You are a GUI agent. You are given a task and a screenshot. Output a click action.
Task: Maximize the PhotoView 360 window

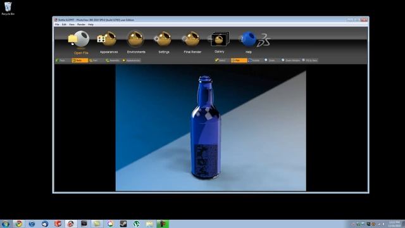tap(357, 20)
